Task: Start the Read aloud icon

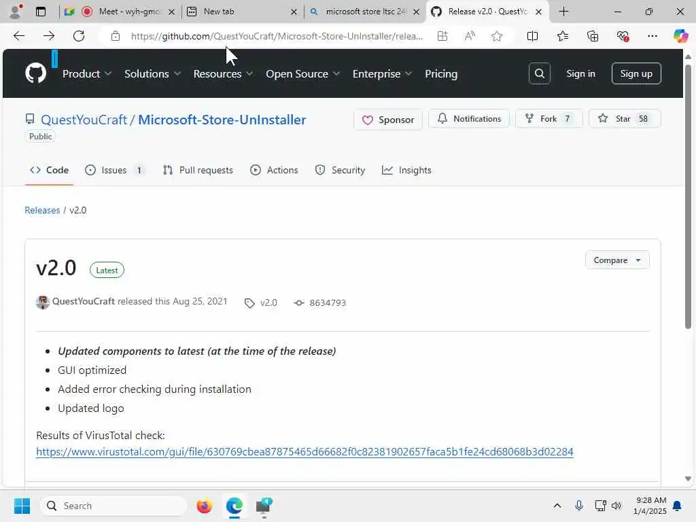Action: click(x=470, y=36)
